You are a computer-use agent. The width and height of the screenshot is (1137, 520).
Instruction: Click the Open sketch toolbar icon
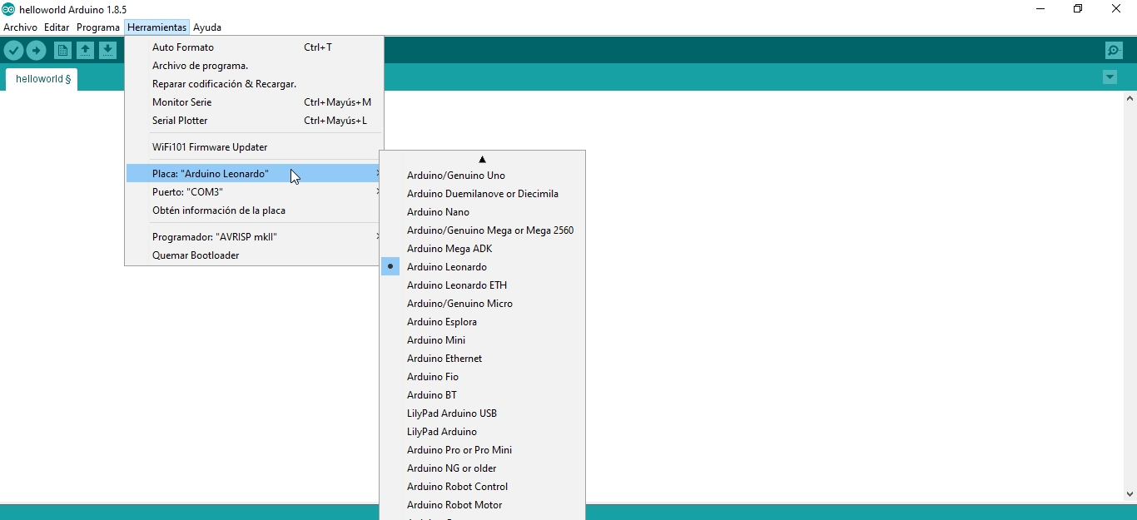(85, 51)
